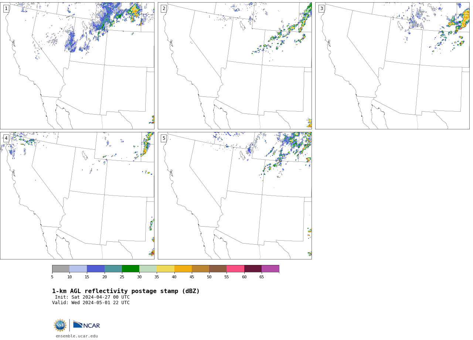The image size is (473, 340).
Task: Open ensemble member 5 reflectivity map
Action: [235, 195]
